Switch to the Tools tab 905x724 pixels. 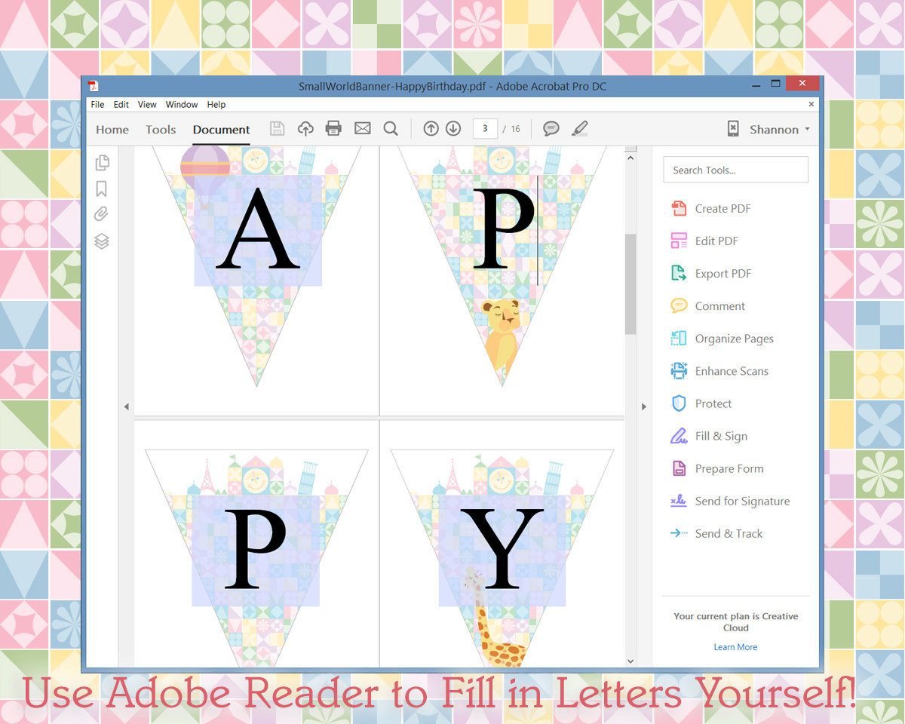pyautogui.click(x=161, y=130)
